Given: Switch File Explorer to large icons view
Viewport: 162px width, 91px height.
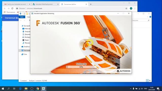Looking at the screenshot, I should 150,80.
